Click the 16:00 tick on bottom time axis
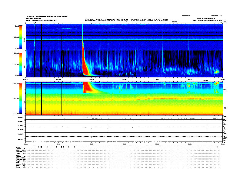The height and width of the screenshot is (185, 240). (157, 144)
